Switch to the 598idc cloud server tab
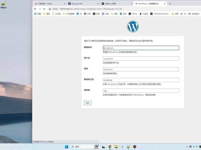 coord(49,4)
